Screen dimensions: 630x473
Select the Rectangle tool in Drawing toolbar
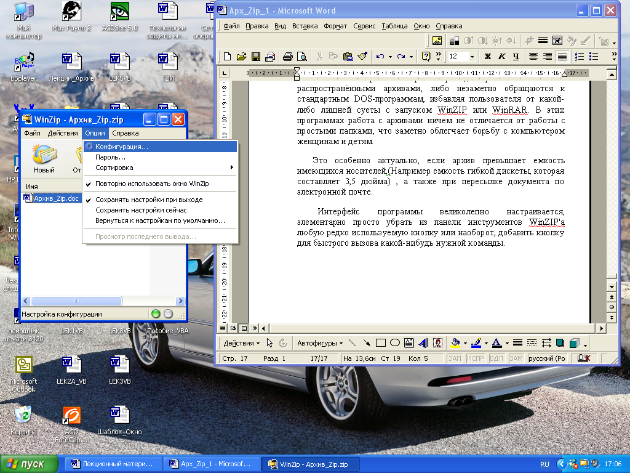click(380, 343)
